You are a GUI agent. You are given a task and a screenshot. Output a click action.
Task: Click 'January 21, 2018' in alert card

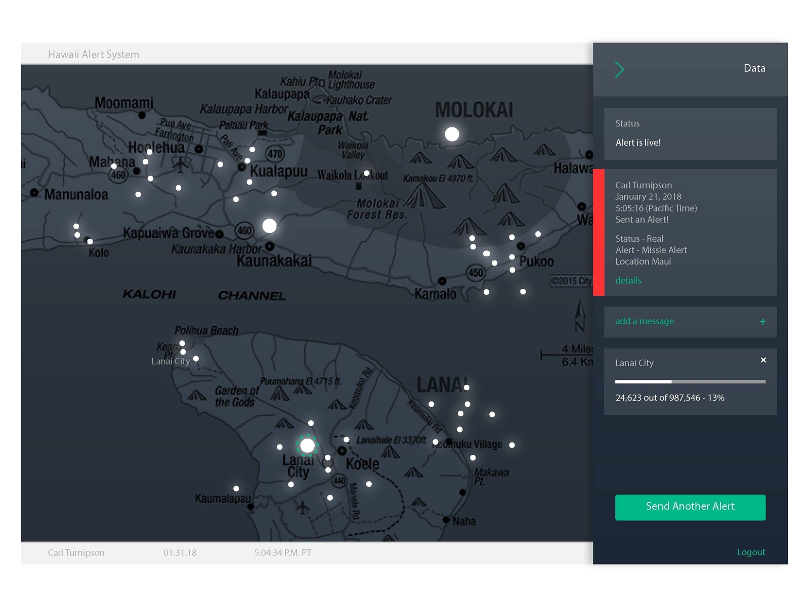coord(648,197)
